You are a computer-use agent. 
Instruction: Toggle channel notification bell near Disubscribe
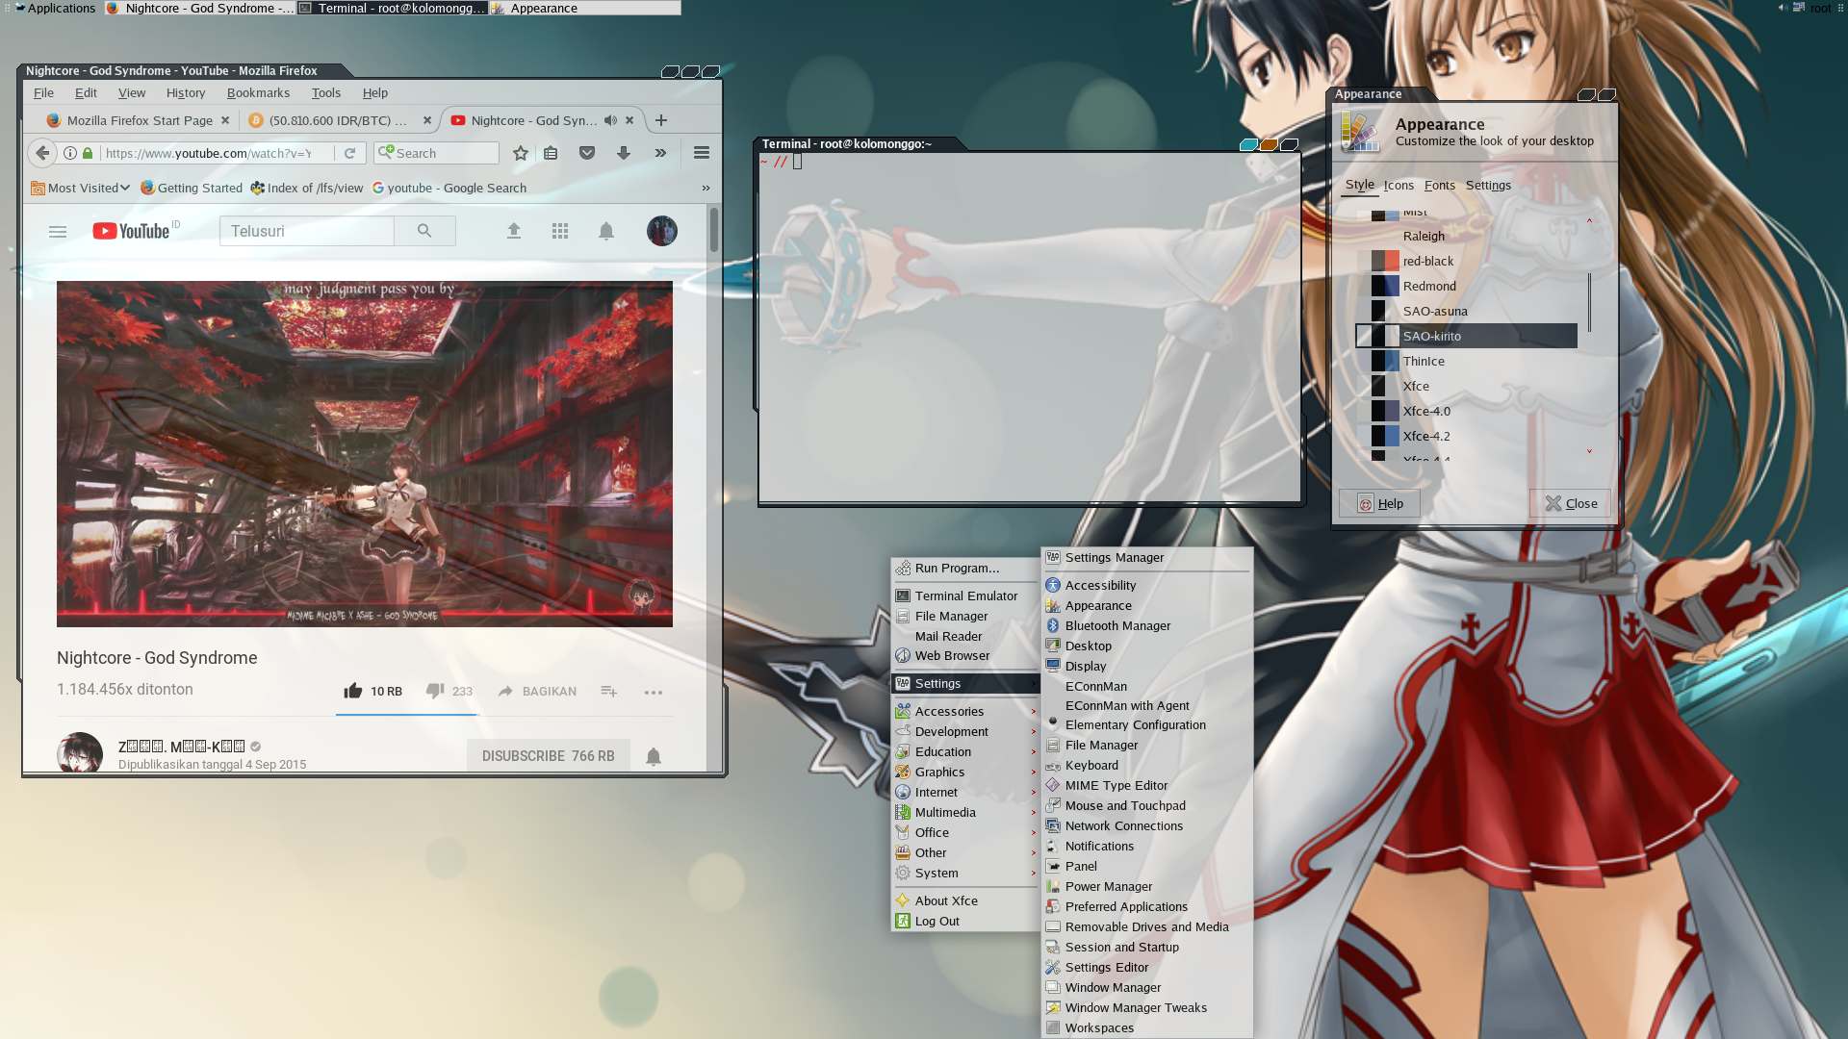click(654, 756)
